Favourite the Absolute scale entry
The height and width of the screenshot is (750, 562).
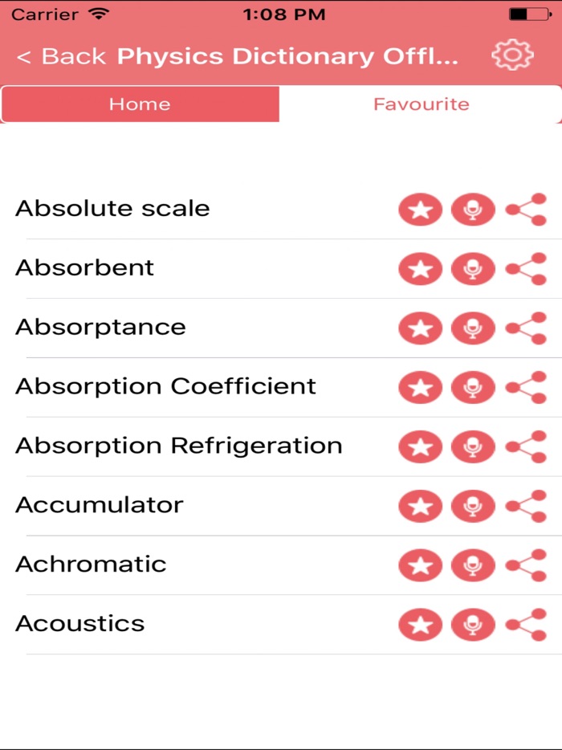click(420, 210)
